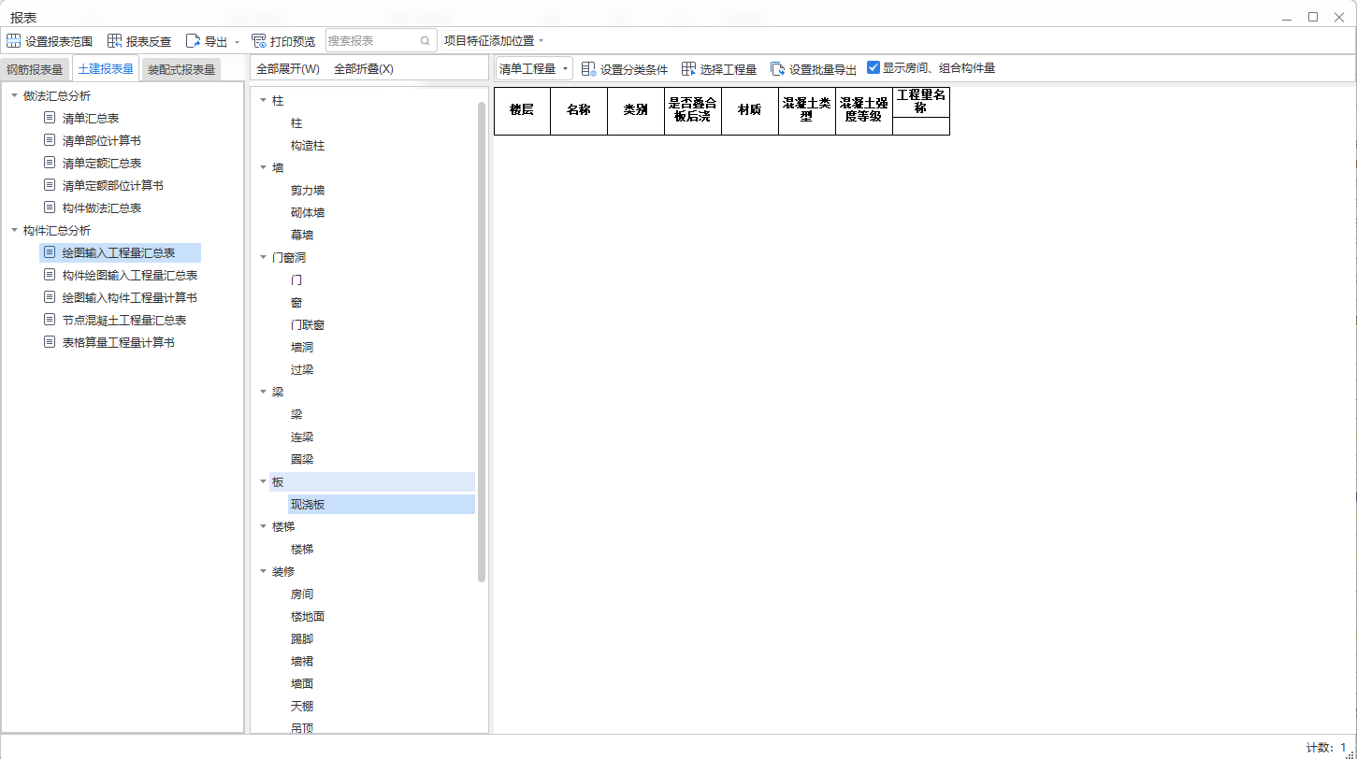Screen dimensions: 1357x759
Task: Click 全部折叠(X) button
Action: point(364,69)
